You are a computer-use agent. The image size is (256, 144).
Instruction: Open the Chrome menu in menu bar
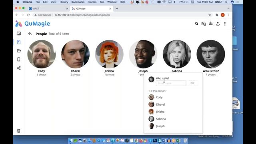click(x=27, y=2)
